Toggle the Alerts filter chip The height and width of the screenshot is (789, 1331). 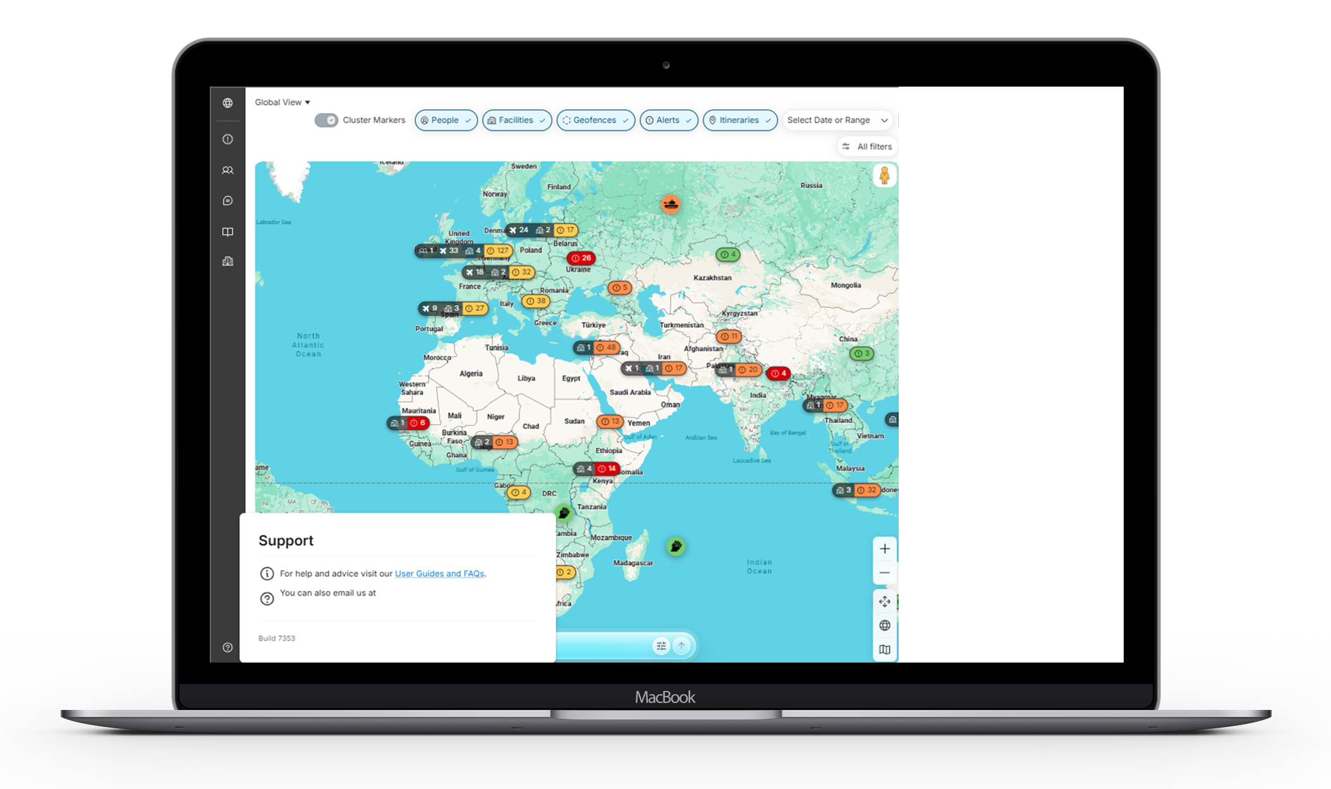coord(669,120)
